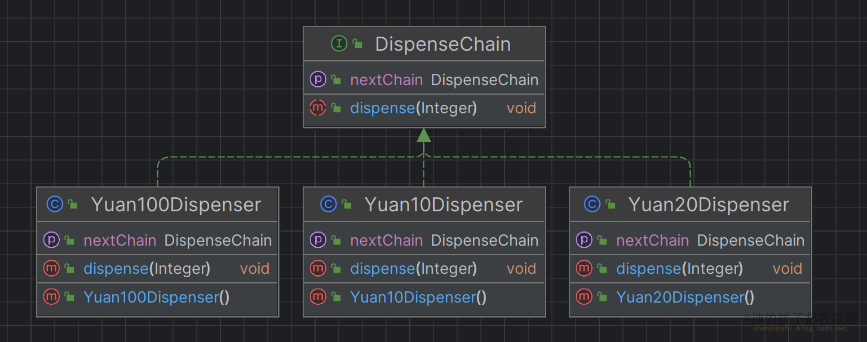
Task: Select the Yuan20Dispenser class title
Action: coord(709,205)
